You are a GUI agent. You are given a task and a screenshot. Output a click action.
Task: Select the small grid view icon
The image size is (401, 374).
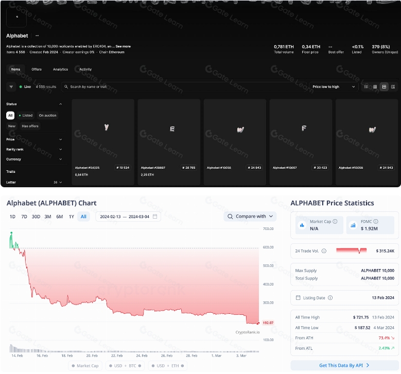[x=375, y=87]
